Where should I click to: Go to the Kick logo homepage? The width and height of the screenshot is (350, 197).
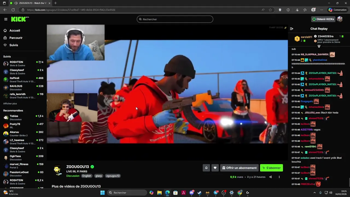coord(20,19)
